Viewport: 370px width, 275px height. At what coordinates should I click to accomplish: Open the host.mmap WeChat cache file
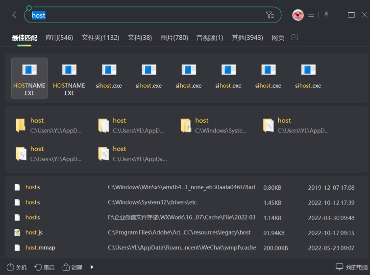tap(186, 248)
